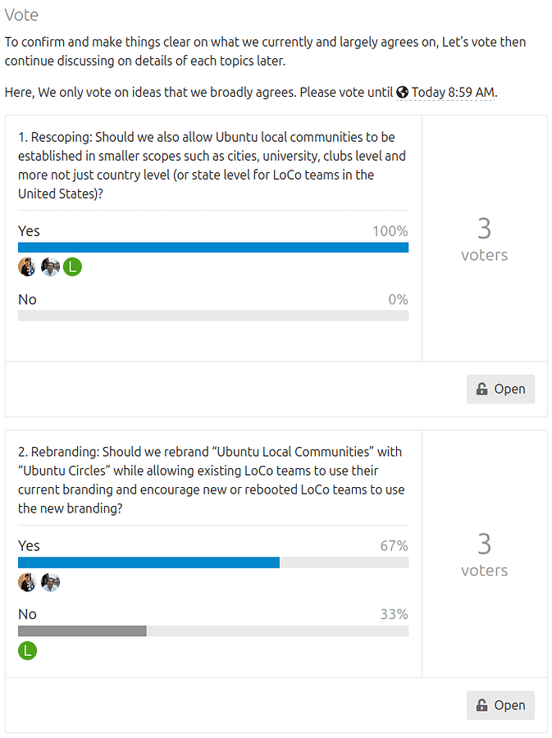Click first avatar under Rebranding Yes
The width and height of the screenshot is (552, 738).
[27, 582]
